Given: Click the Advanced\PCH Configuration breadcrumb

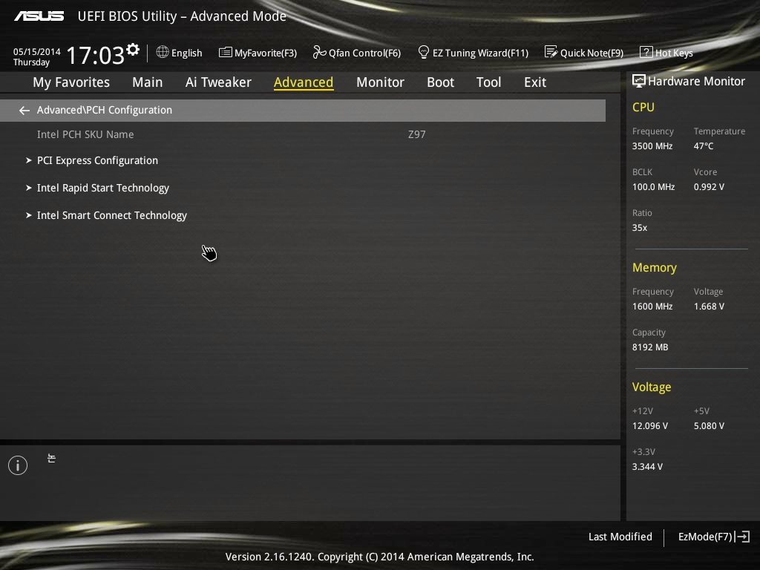Looking at the screenshot, I should 104,110.
